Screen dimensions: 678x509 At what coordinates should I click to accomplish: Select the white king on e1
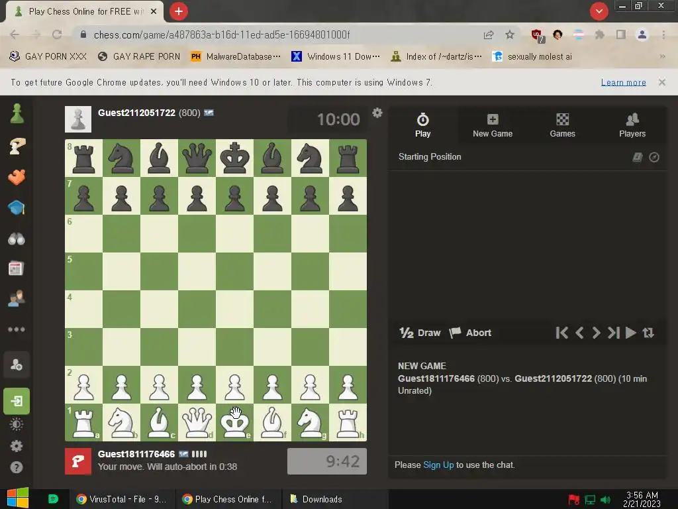(x=235, y=422)
